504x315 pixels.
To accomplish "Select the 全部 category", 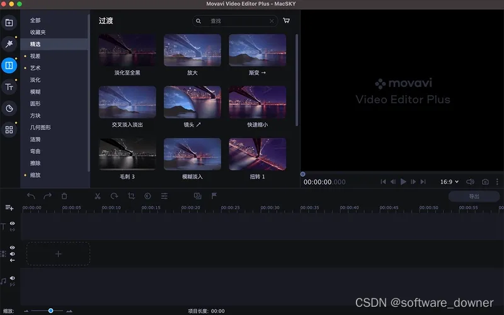I will [x=54, y=20].
